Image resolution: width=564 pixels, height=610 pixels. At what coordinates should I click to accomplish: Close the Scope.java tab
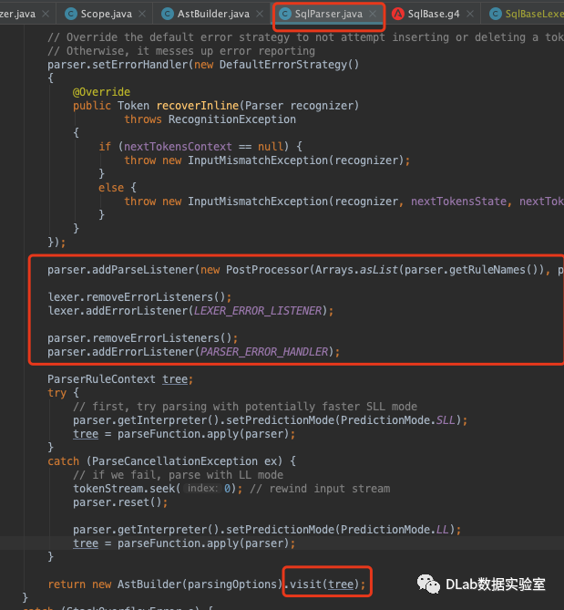[142, 14]
